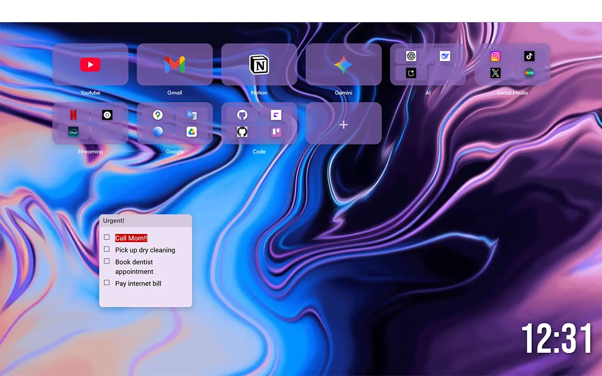Open the pink-purple Trello-style icon in Code

click(276, 132)
